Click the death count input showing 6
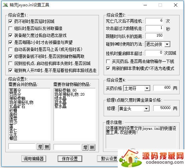Viewport: 185px width, 168px height. (x=154, y=21)
